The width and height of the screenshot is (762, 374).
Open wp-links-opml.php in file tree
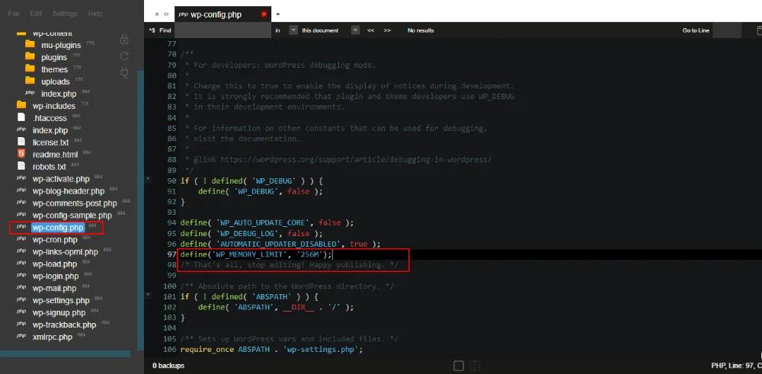click(x=65, y=251)
